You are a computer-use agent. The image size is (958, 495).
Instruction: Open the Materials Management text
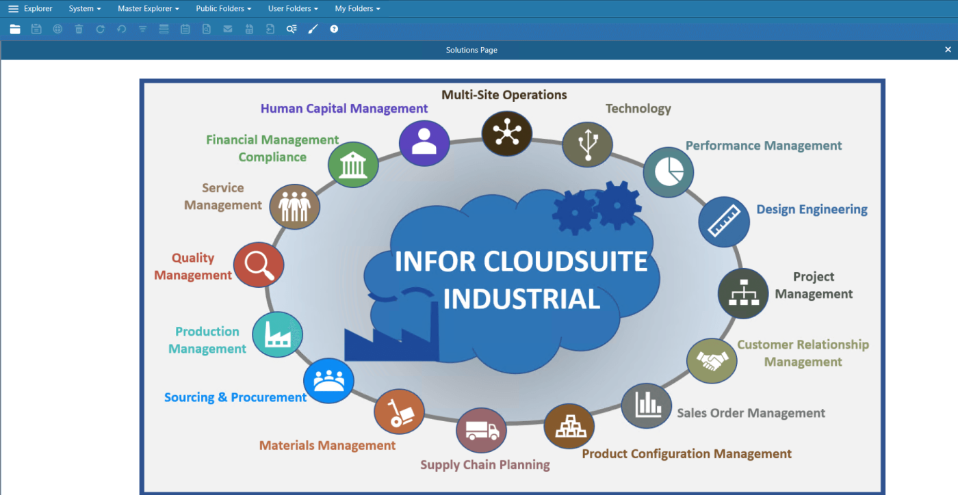pos(327,446)
